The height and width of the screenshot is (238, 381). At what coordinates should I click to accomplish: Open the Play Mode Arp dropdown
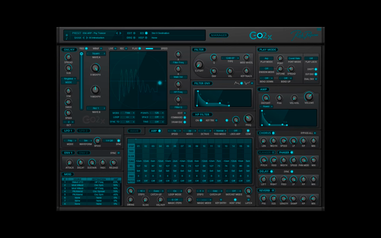point(266,58)
